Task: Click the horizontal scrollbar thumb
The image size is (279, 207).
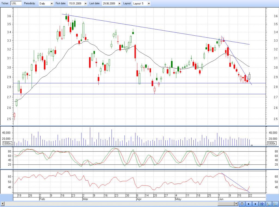Action: (x=226, y=204)
